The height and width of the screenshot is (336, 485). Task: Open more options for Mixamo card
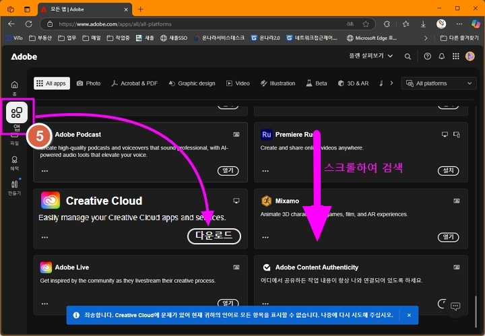[x=265, y=238]
